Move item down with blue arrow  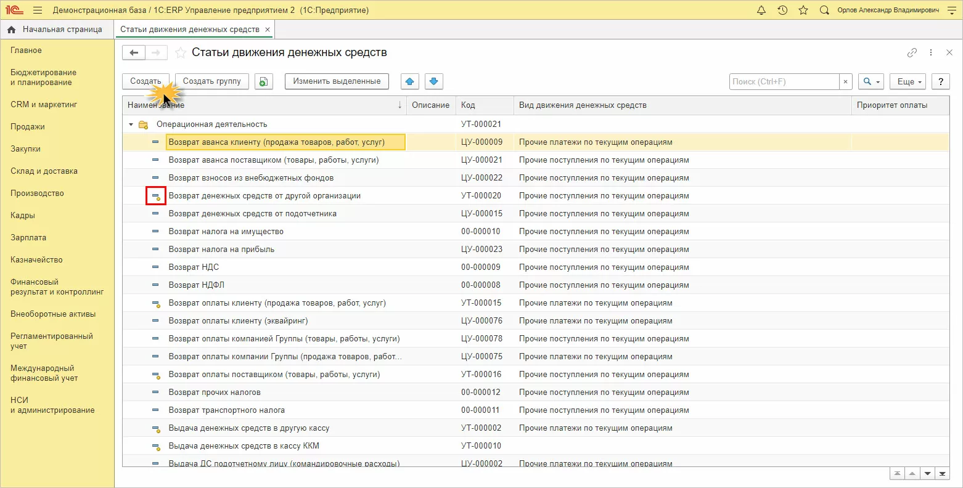coord(433,81)
